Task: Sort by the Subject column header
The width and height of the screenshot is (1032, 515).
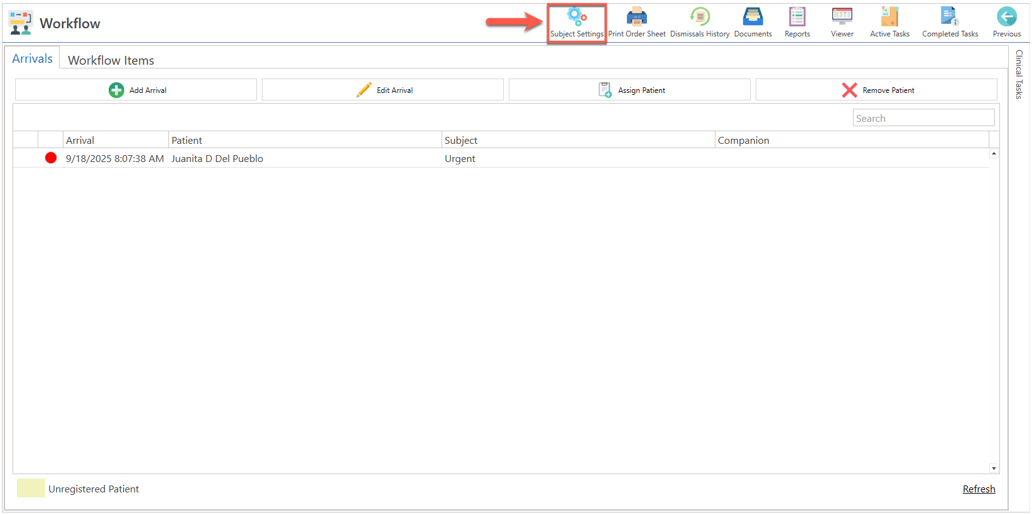Action: (x=578, y=140)
